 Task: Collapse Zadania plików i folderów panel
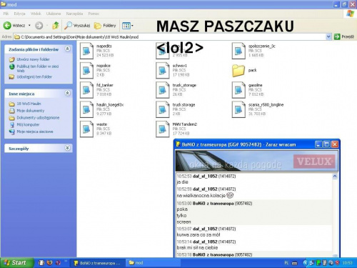(68, 49)
